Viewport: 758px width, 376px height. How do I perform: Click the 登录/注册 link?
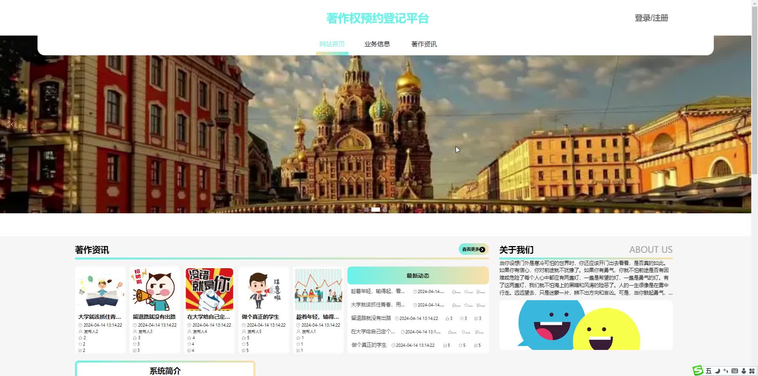click(651, 18)
